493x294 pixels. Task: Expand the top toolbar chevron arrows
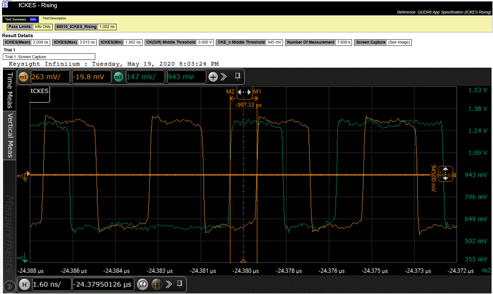point(223,77)
